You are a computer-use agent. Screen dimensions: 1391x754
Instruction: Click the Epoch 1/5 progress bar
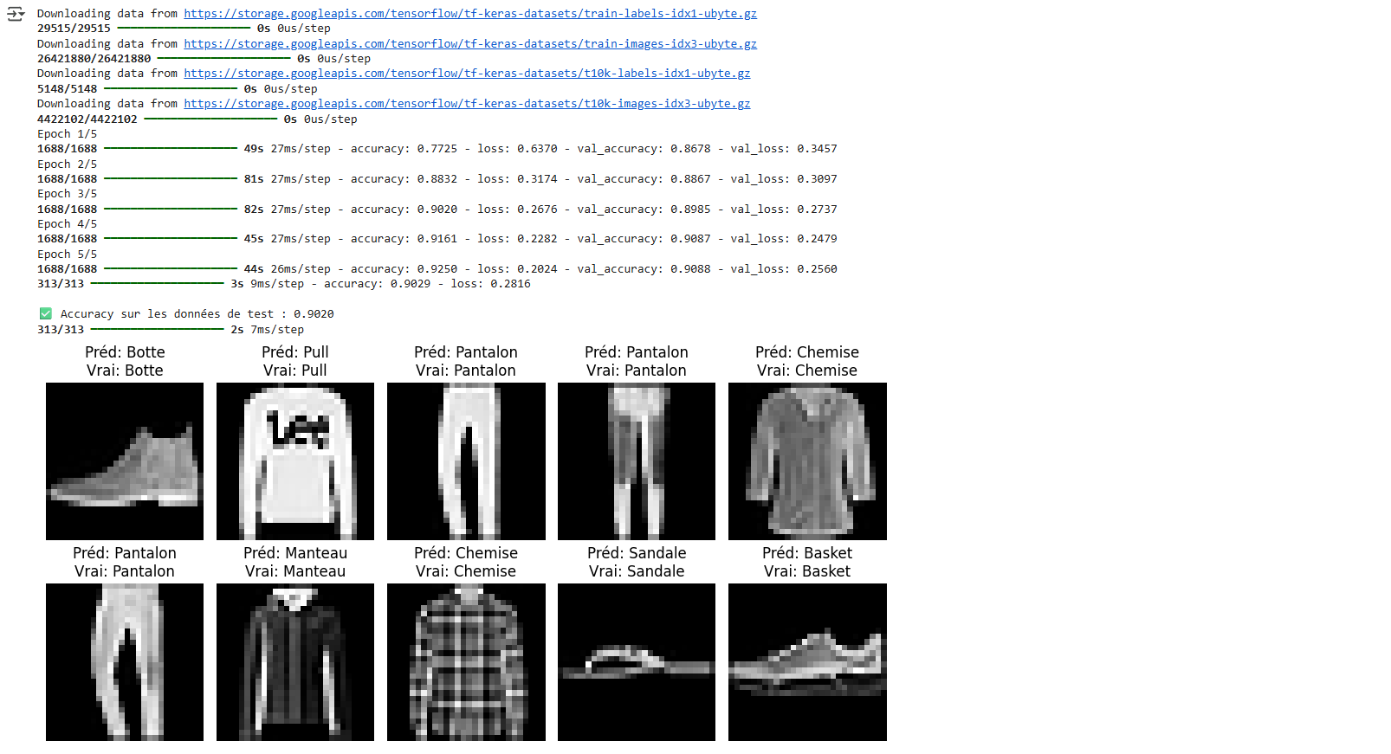(x=170, y=149)
